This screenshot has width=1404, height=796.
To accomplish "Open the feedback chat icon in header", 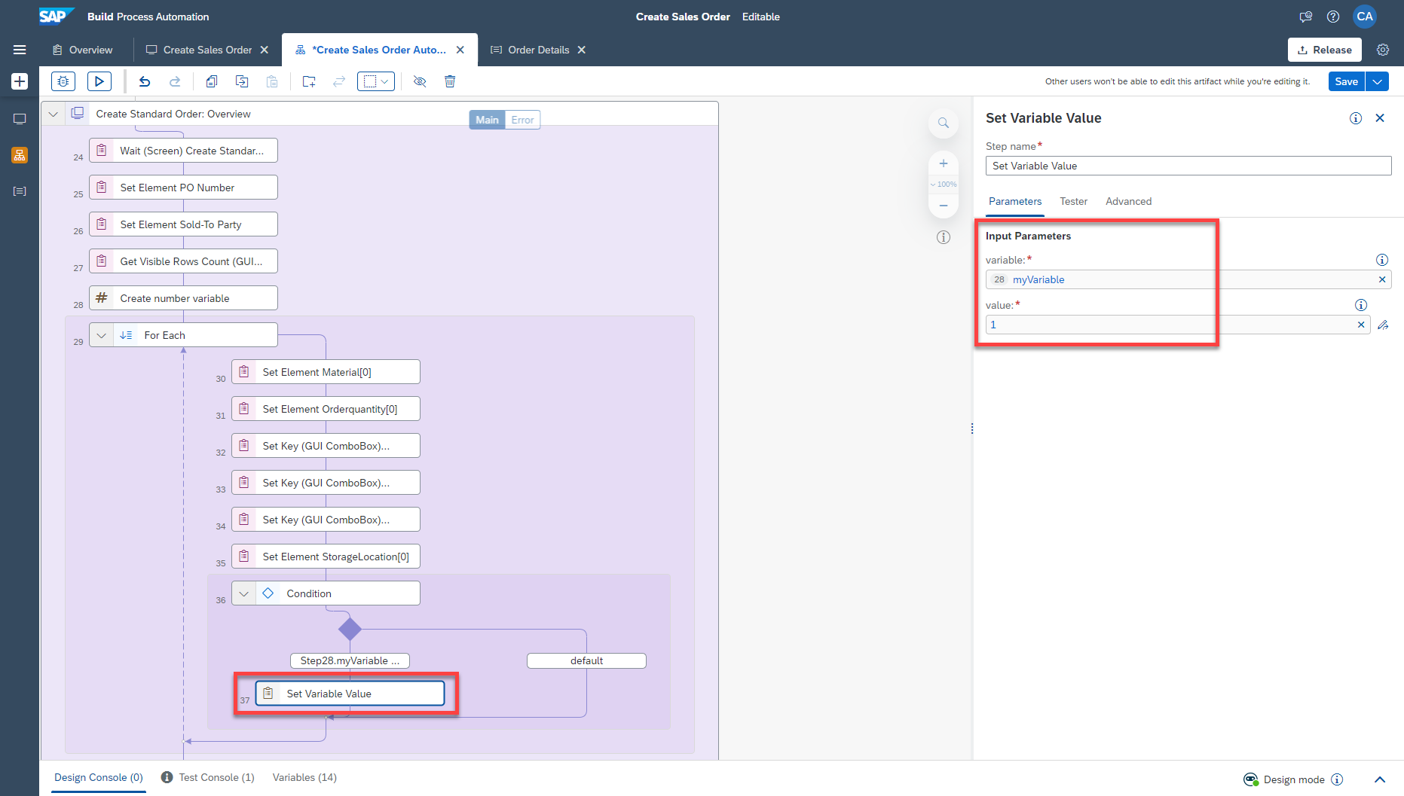I will [1306, 17].
